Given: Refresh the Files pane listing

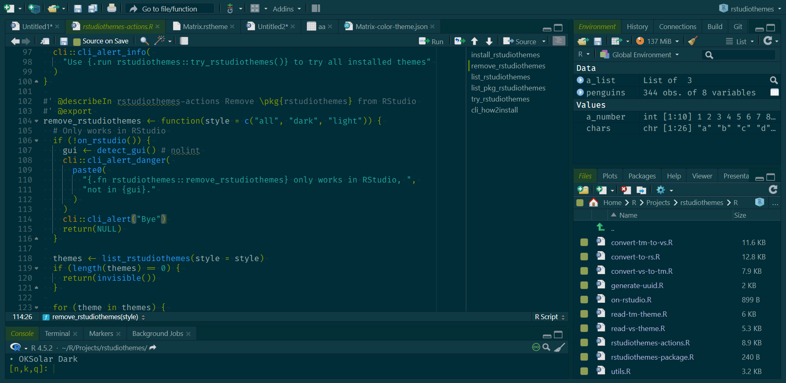Looking at the screenshot, I should (773, 189).
